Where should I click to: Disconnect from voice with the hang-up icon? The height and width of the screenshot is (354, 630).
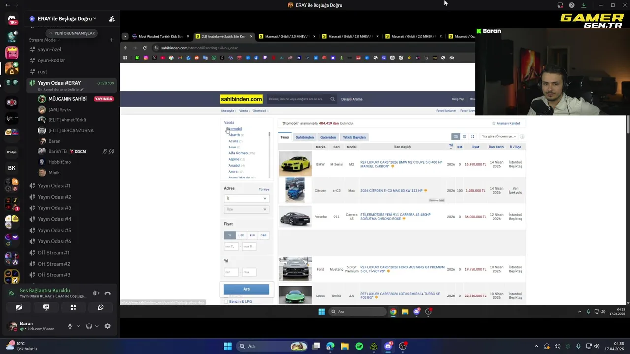click(107, 294)
